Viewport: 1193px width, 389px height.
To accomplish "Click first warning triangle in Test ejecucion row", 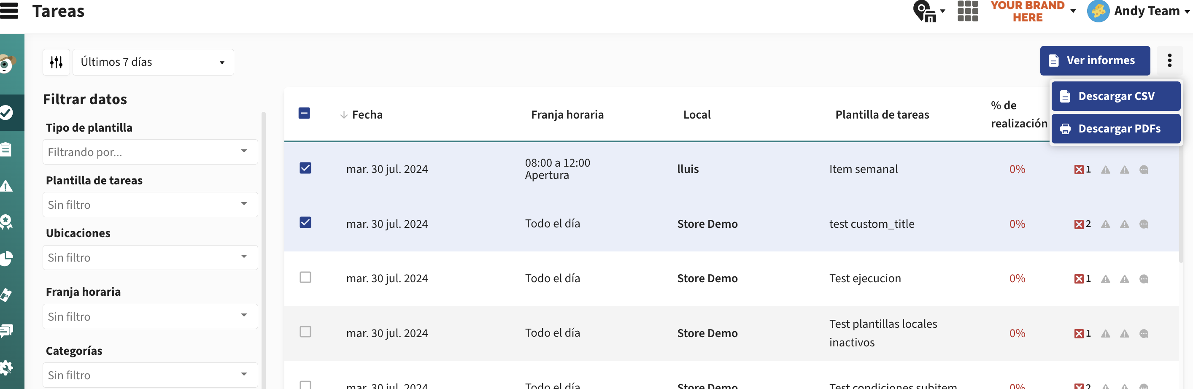I will point(1106,279).
